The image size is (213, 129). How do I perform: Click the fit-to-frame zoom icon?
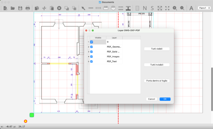pos(160,8)
